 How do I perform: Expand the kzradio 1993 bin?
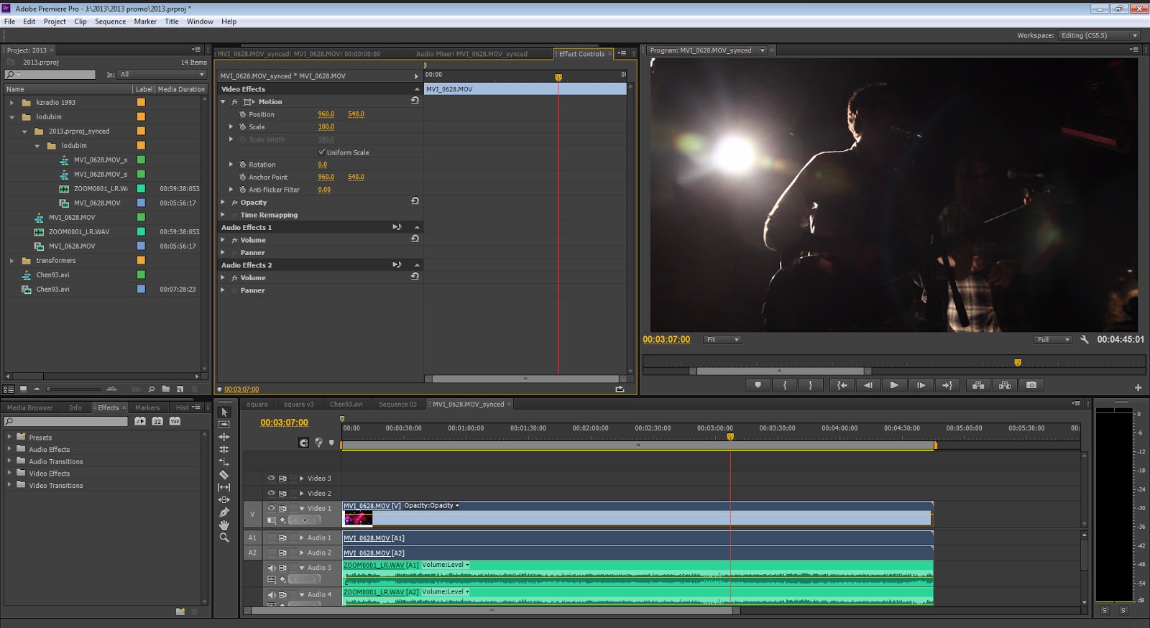pos(11,103)
